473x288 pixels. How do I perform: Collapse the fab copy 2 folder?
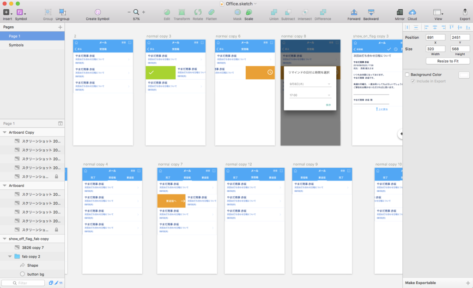click(x=10, y=256)
